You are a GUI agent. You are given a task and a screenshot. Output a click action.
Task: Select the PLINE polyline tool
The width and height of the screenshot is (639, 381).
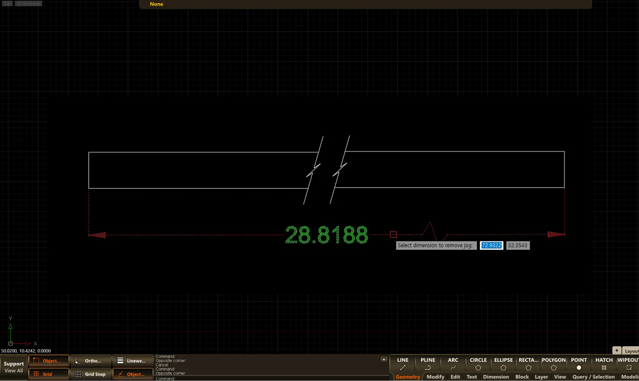428,364
